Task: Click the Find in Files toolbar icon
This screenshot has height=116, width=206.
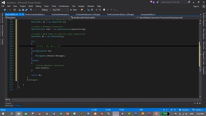Action: point(82,10)
